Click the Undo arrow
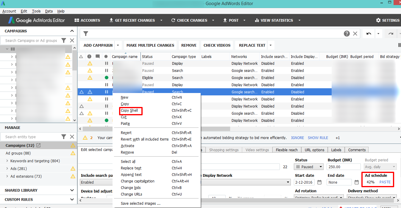This screenshot has height=208, width=401. click(x=369, y=34)
